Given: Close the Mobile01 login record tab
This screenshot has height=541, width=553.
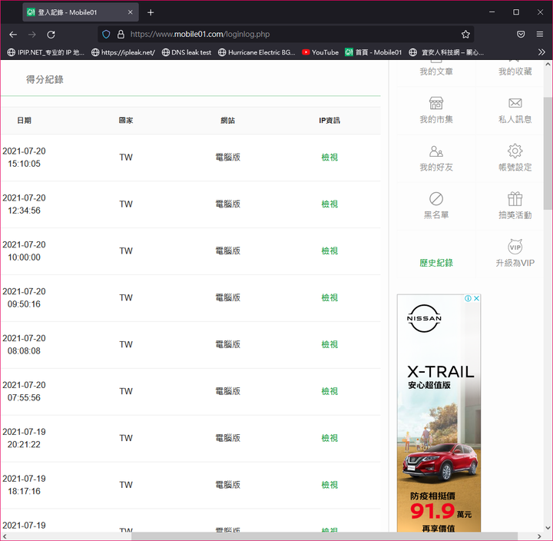Looking at the screenshot, I should click(x=130, y=12).
